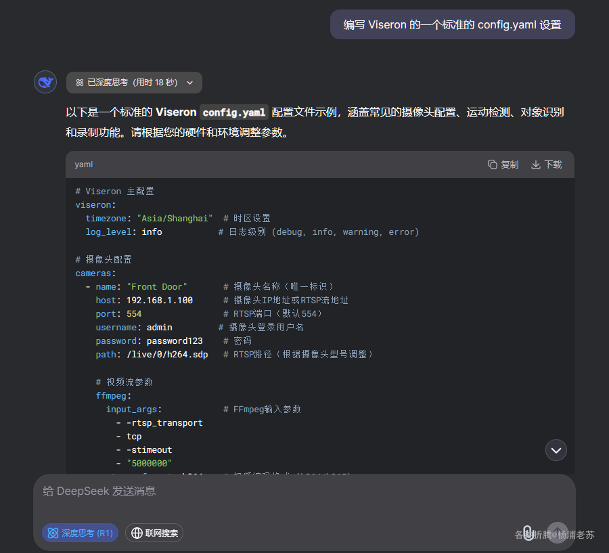Click the viseron: top-level key
This screenshot has width=609, height=553.
[x=95, y=205]
